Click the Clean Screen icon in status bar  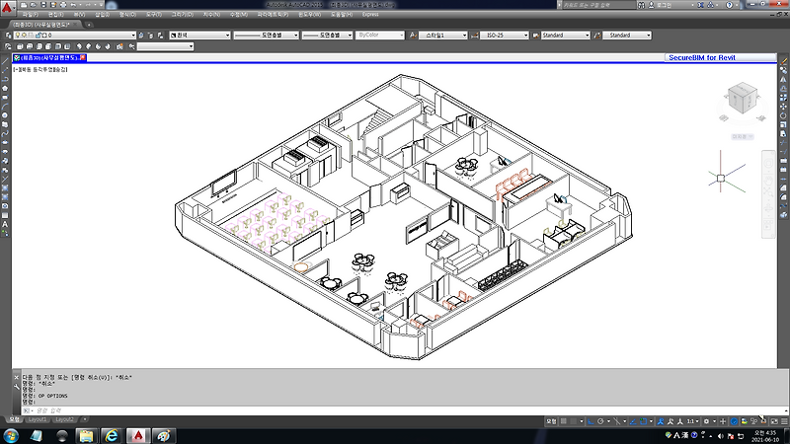pos(774,421)
